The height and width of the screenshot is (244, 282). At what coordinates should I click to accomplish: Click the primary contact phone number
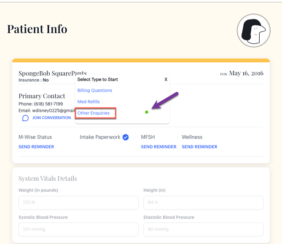coord(41,104)
